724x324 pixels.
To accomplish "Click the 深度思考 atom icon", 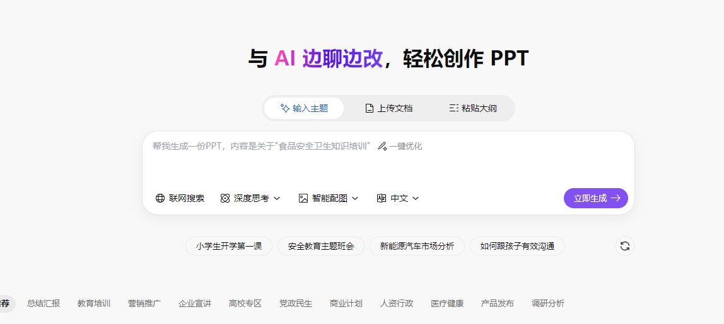I will click(225, 198).
